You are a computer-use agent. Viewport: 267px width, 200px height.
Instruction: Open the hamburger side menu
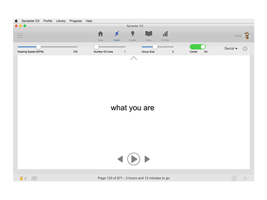click(x=20, y=36)
